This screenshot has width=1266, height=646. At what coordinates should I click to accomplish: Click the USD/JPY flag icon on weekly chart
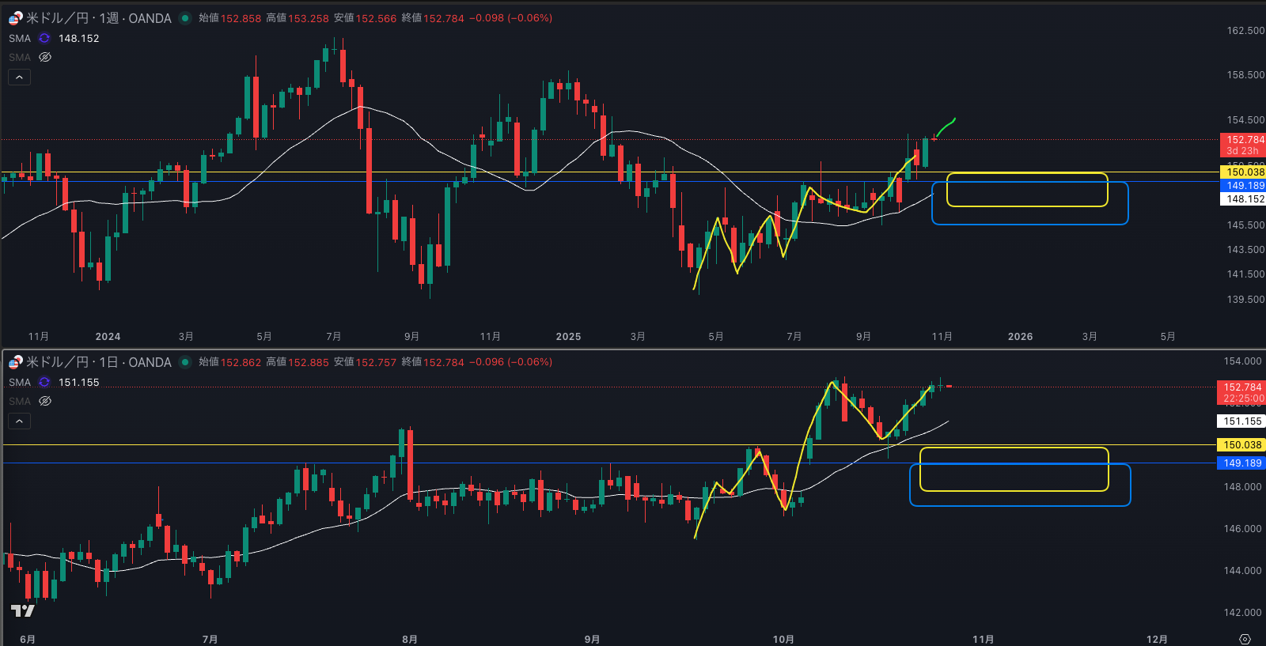click(15, 18)
